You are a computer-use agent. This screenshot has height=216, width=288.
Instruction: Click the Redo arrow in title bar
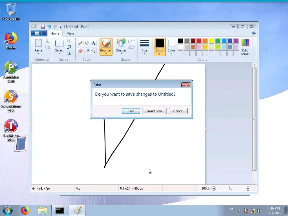(x=55, y=27)
